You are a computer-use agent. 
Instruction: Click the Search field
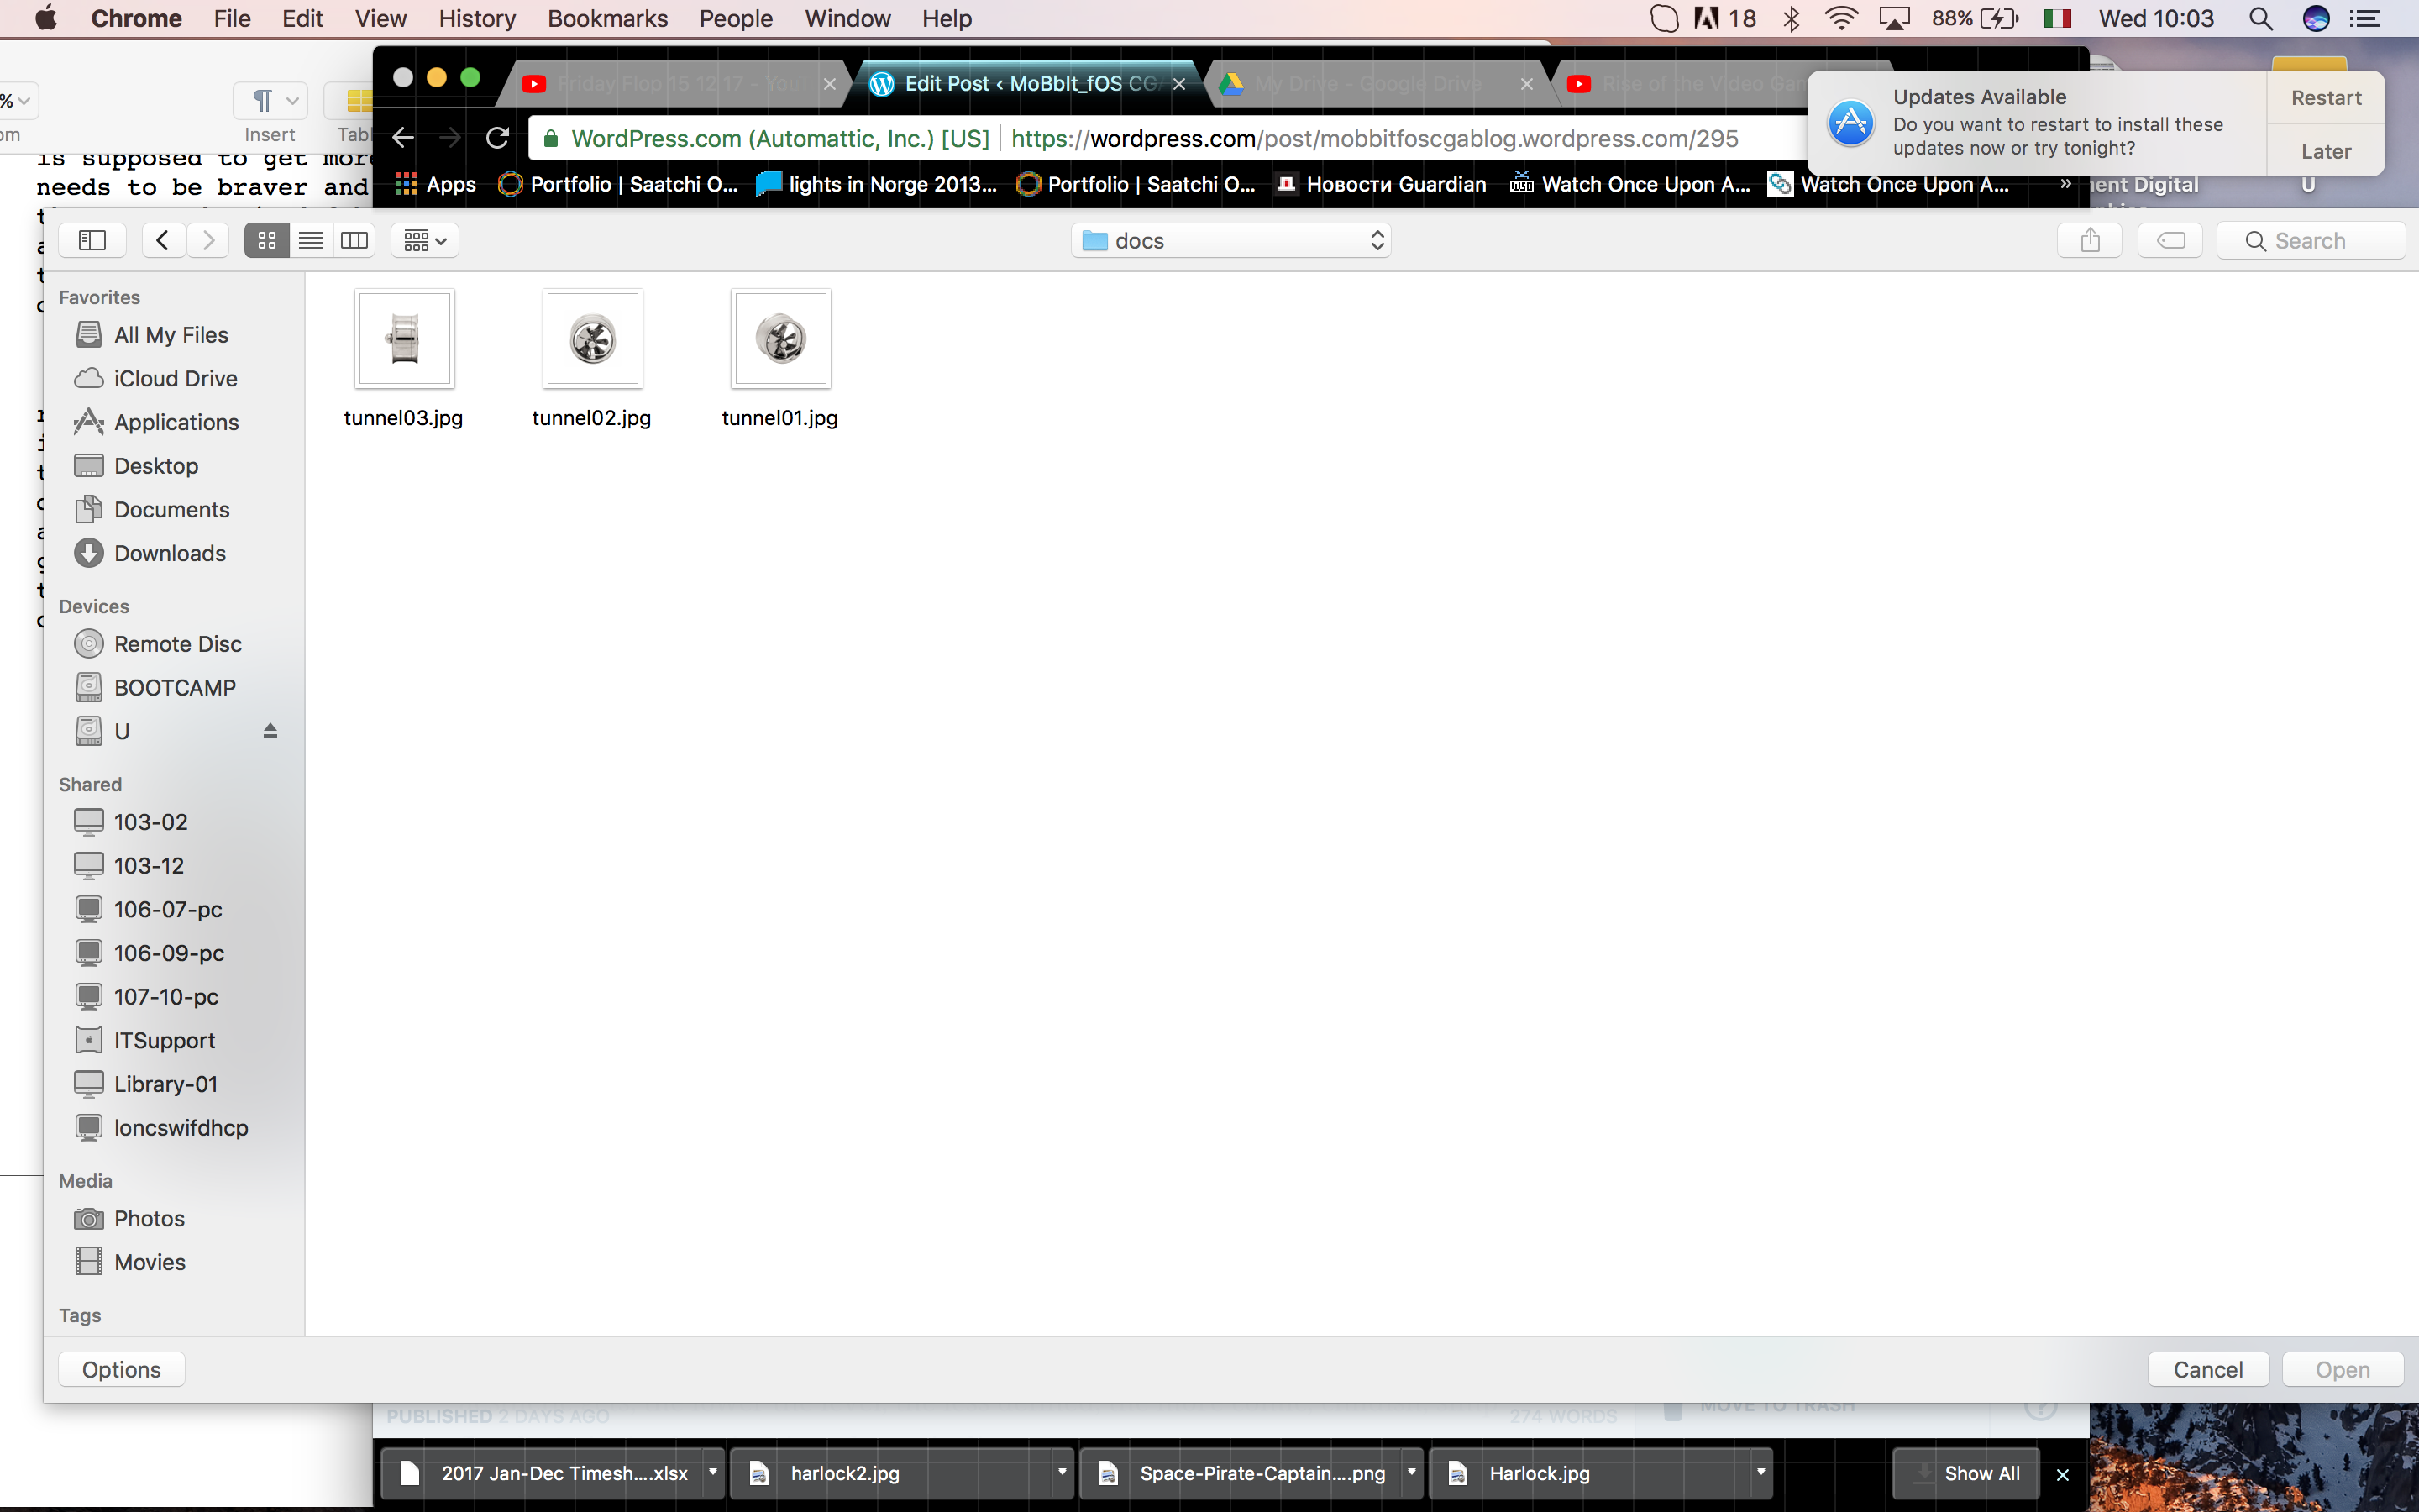2310,240
